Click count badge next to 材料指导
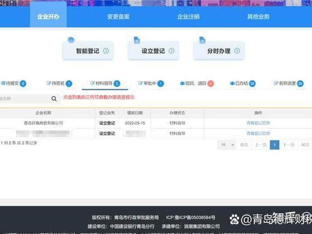This screenshot has width=312, height=234. click(x=117, y=83)
